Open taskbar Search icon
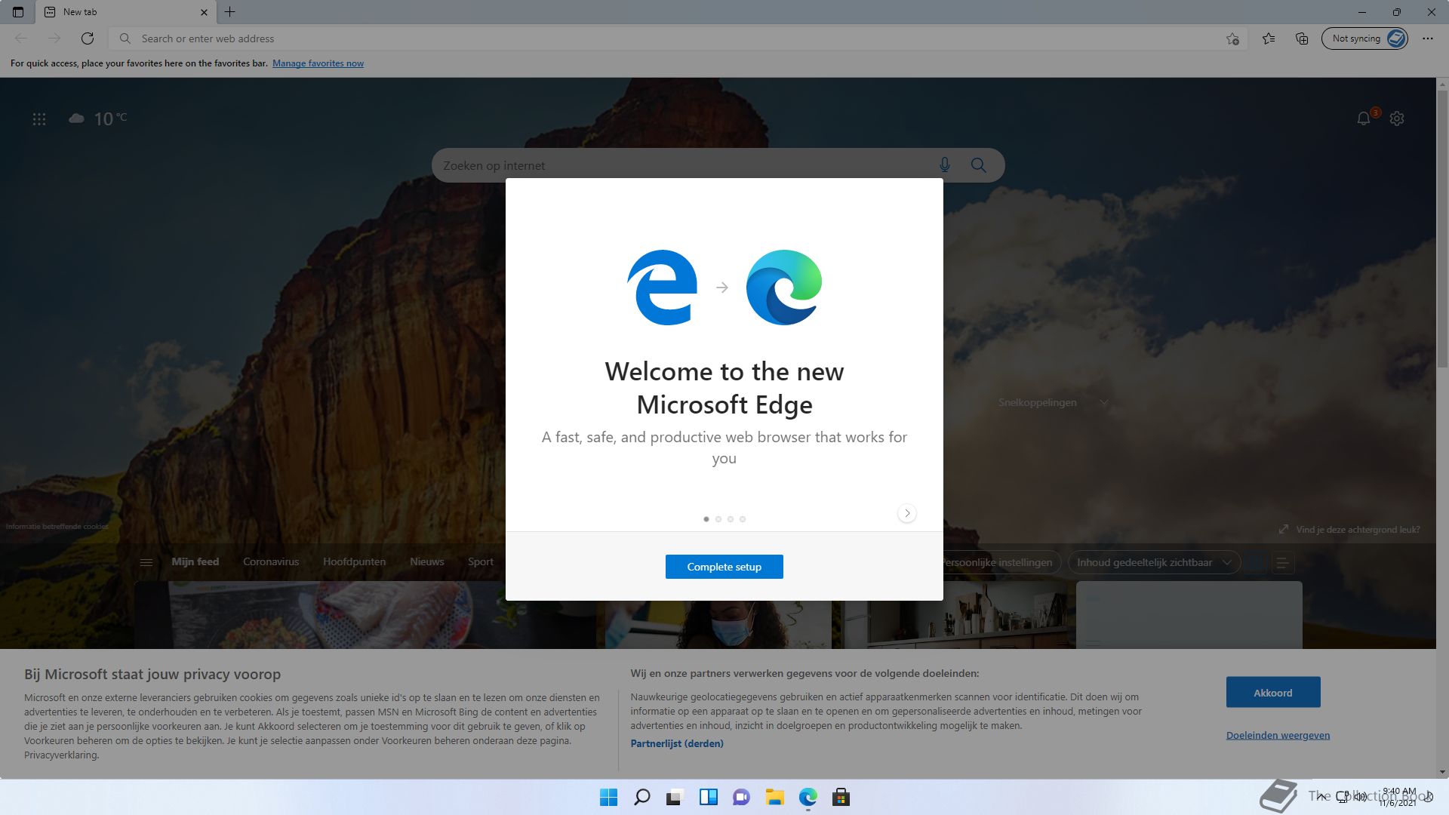The image size is (1449, 815). [x=641, y=797]
